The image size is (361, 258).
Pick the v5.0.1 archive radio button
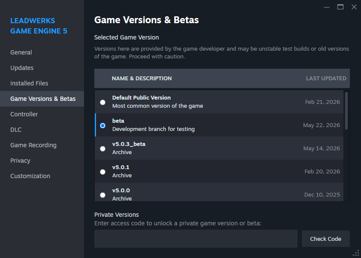(102, 172)
